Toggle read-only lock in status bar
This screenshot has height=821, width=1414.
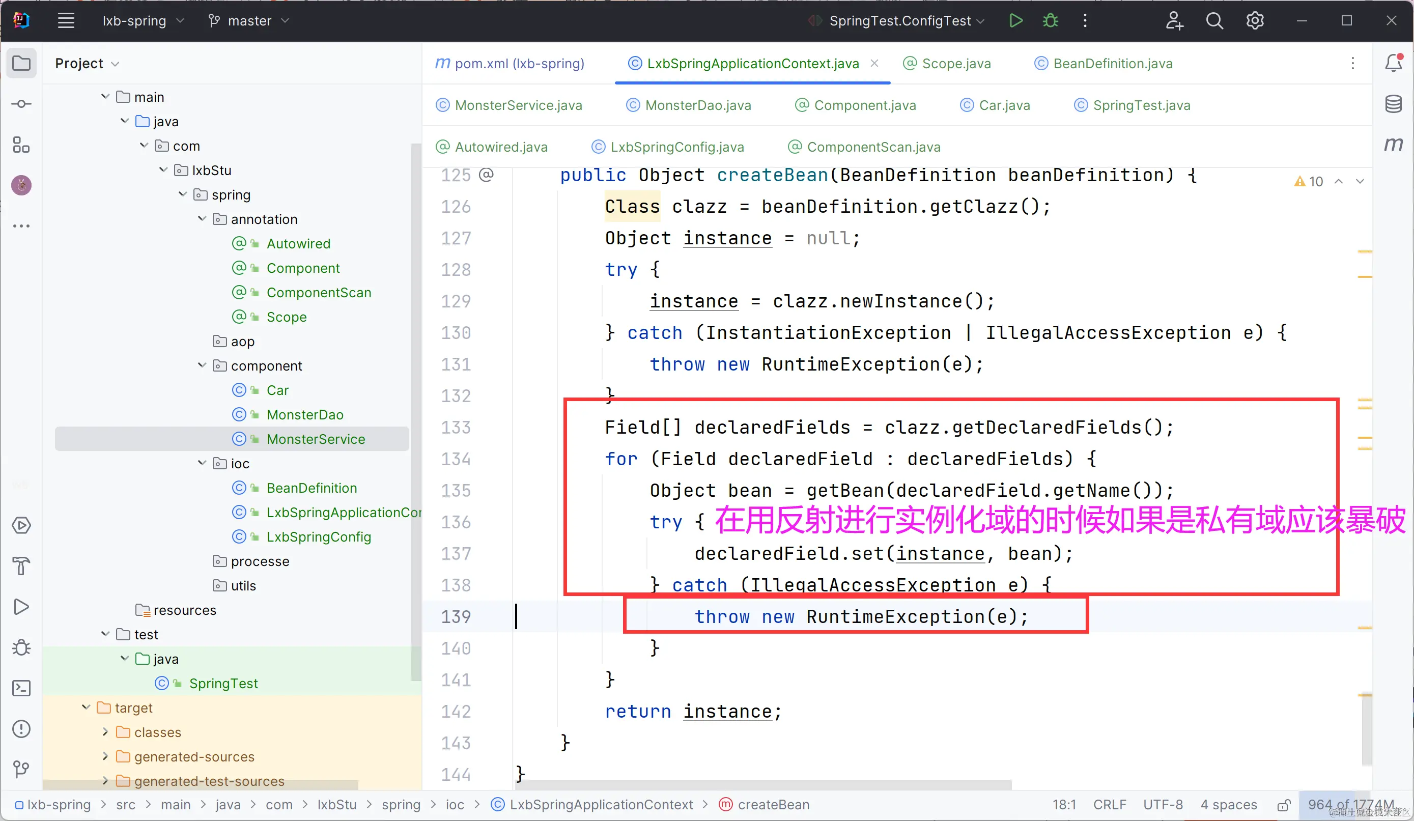click(x=1283, y=805)
